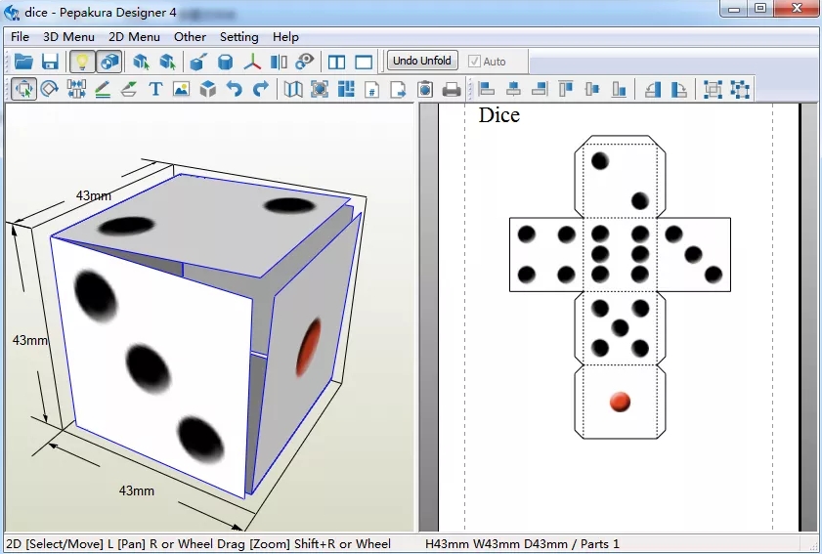Click the Align right icon

pyautogui.click(x=540, y=89)
